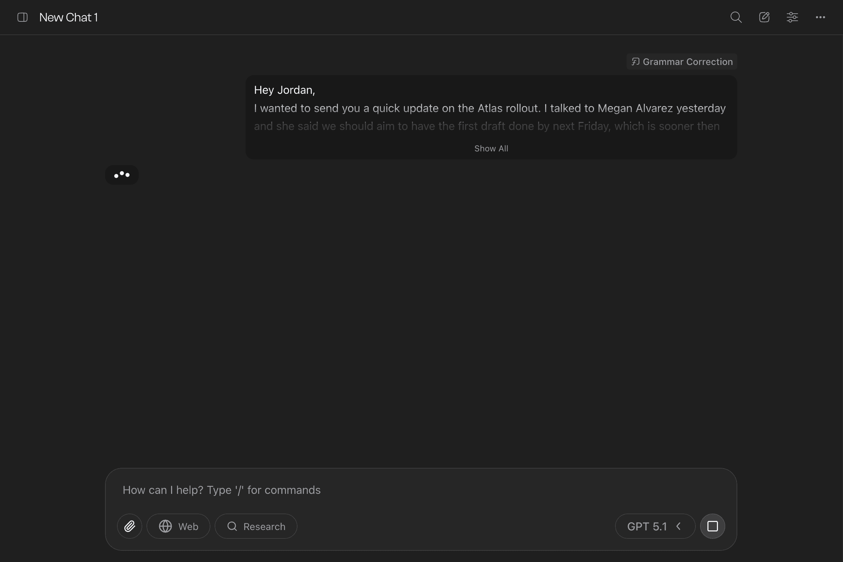Click chevron beside GPT 5.1
843x562 pixels.
coord(678,526)
